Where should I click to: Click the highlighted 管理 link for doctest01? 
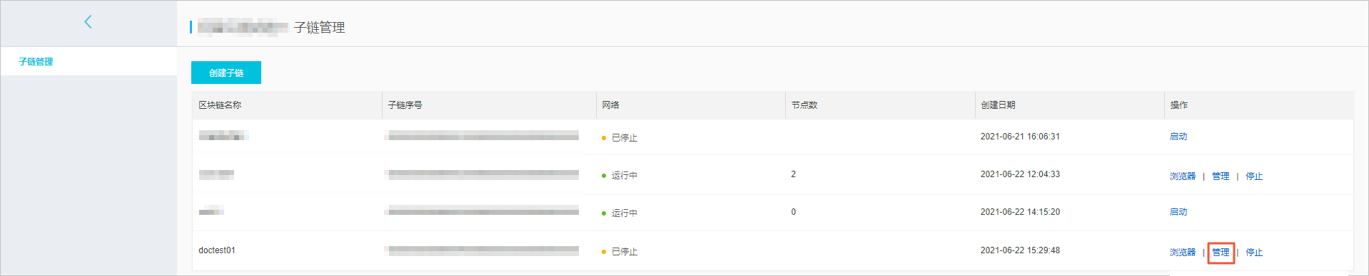[1221, 253]
